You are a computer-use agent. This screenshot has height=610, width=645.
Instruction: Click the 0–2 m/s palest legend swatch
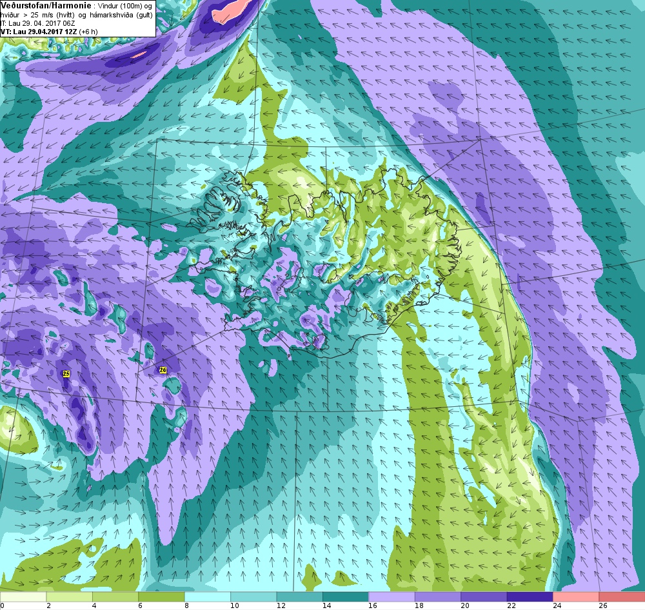(23, 597)
